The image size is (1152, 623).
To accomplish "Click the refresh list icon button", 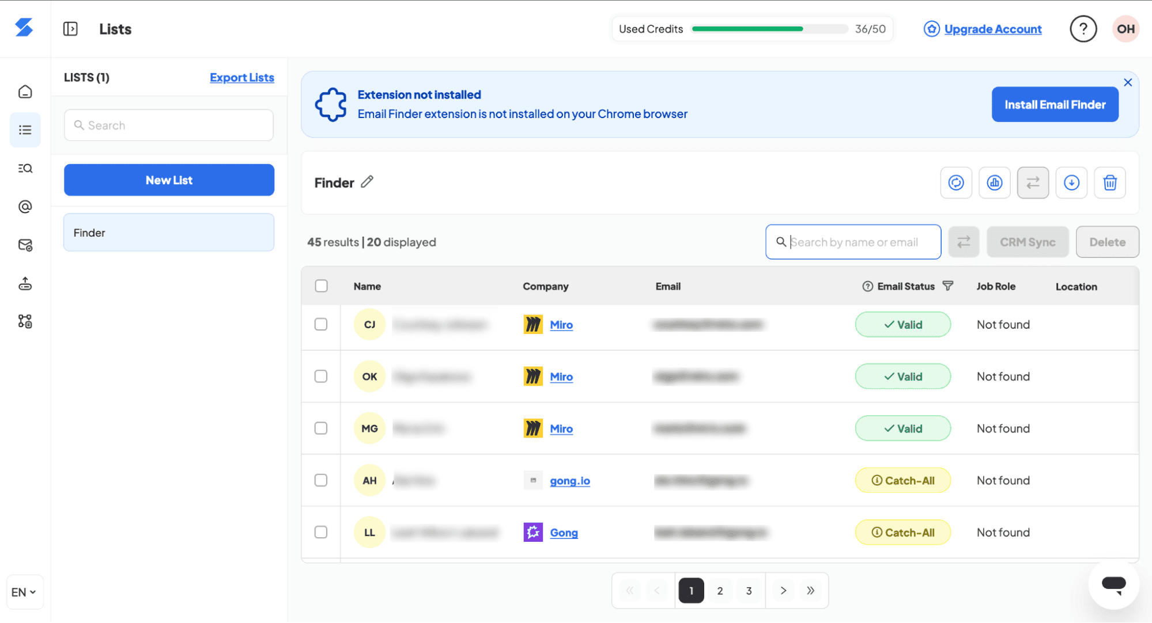I will coord(956,183).
